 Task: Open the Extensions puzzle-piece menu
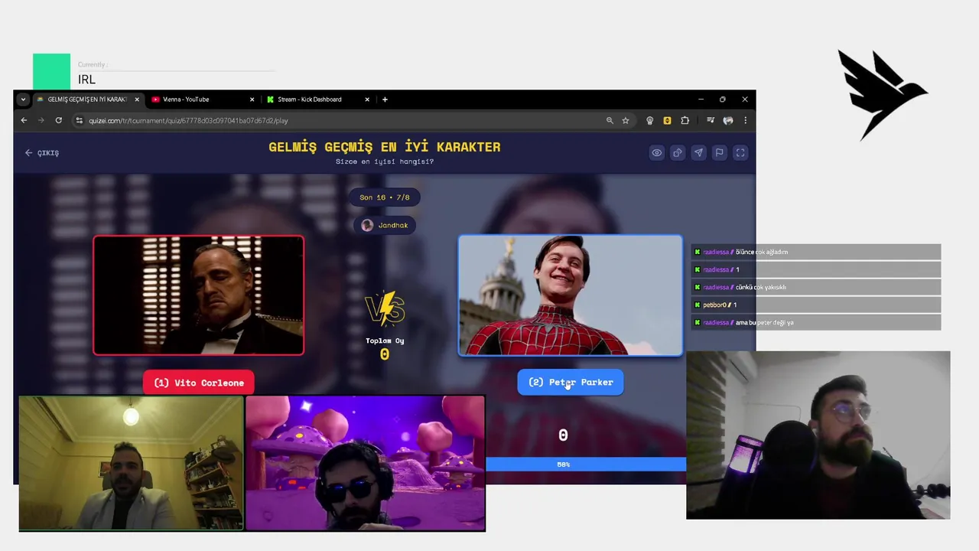[x=685, y=120]
